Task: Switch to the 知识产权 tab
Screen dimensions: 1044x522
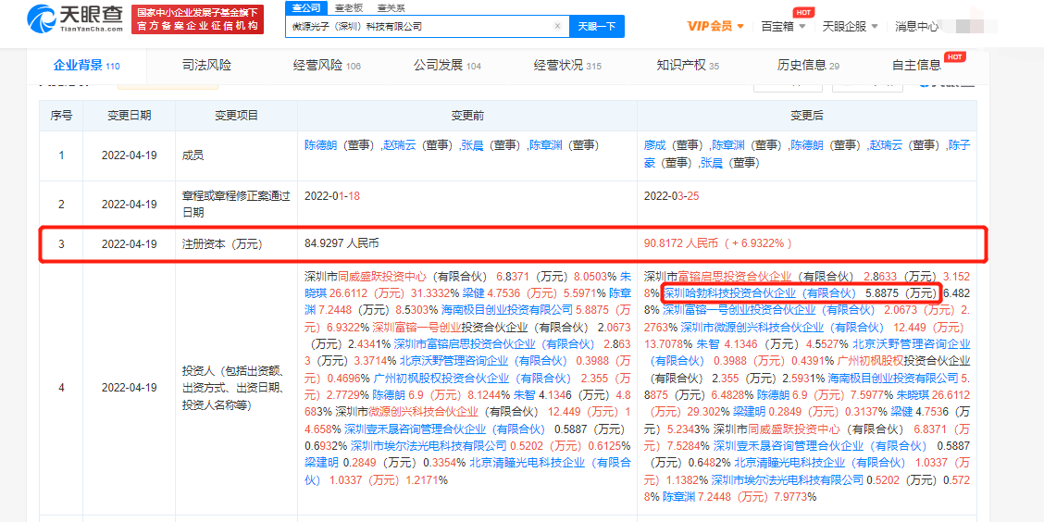Action: point(688,65)
